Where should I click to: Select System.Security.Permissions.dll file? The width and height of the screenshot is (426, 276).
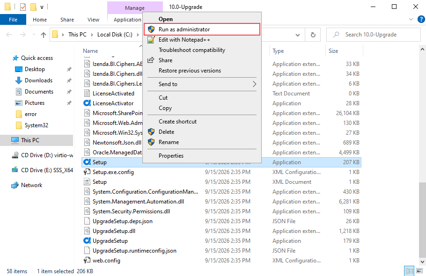pos(131,211)
